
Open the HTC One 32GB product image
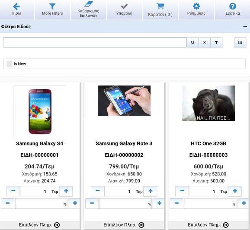pyautogui.click(x=208, y=103)
